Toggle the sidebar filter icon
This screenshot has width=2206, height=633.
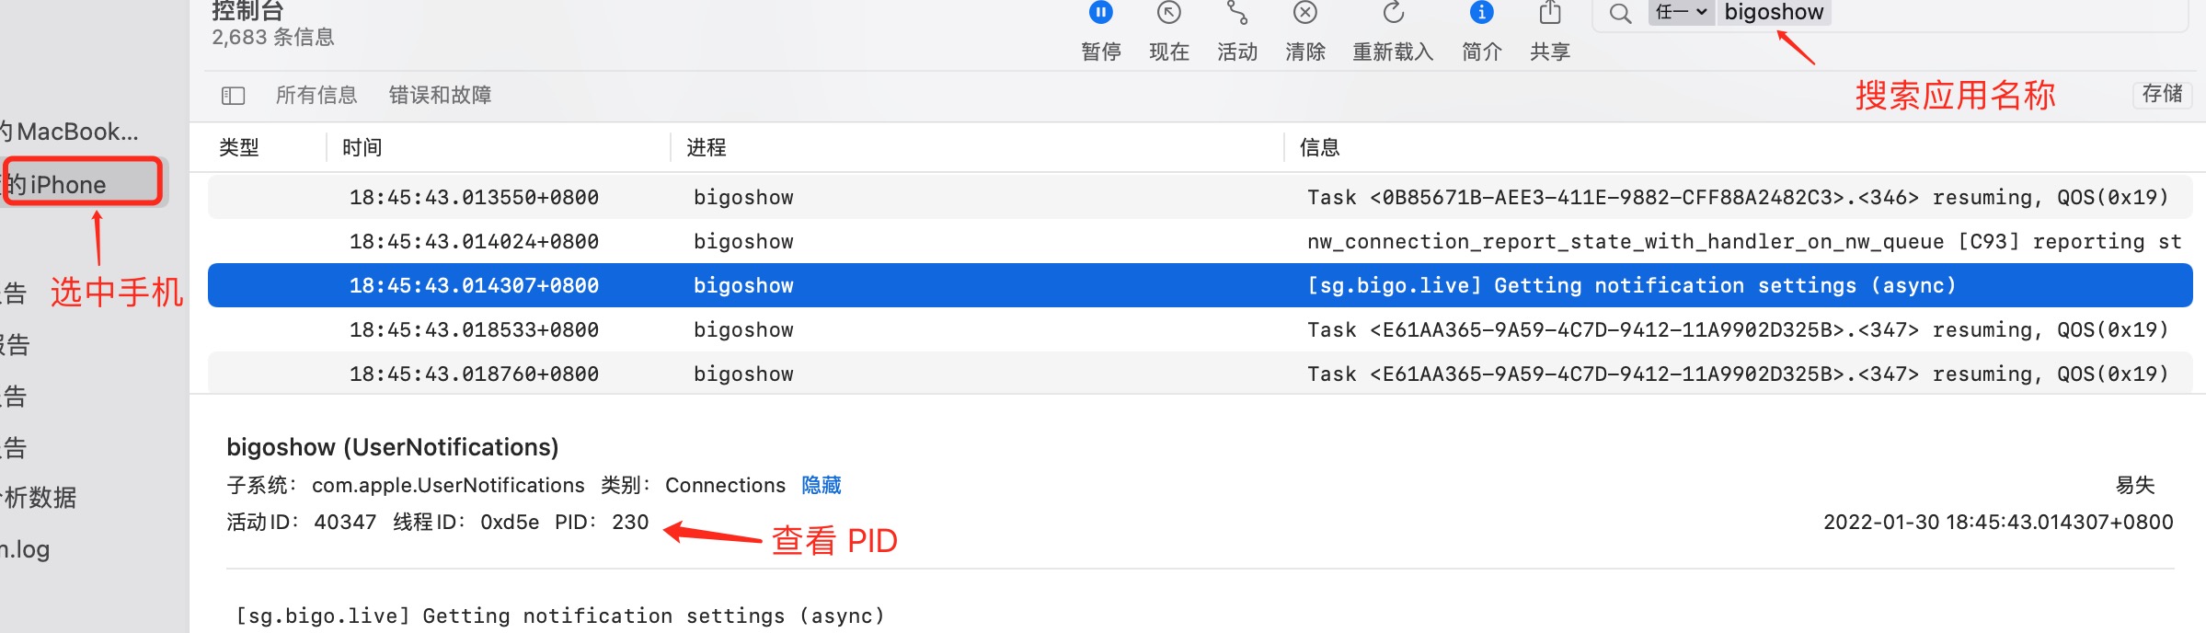click(233, 96)
